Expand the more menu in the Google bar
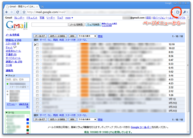193x138 pixels. pos(69,18)
